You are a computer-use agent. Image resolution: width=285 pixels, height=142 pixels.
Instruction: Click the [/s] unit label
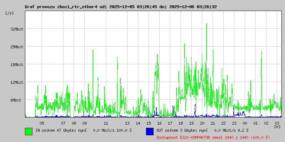coord(10,13)
